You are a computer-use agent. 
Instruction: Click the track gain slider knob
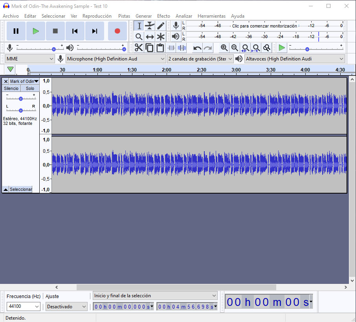point(21,99)
